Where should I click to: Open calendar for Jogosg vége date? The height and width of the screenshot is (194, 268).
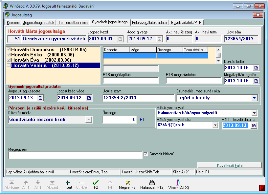(160, 39)
